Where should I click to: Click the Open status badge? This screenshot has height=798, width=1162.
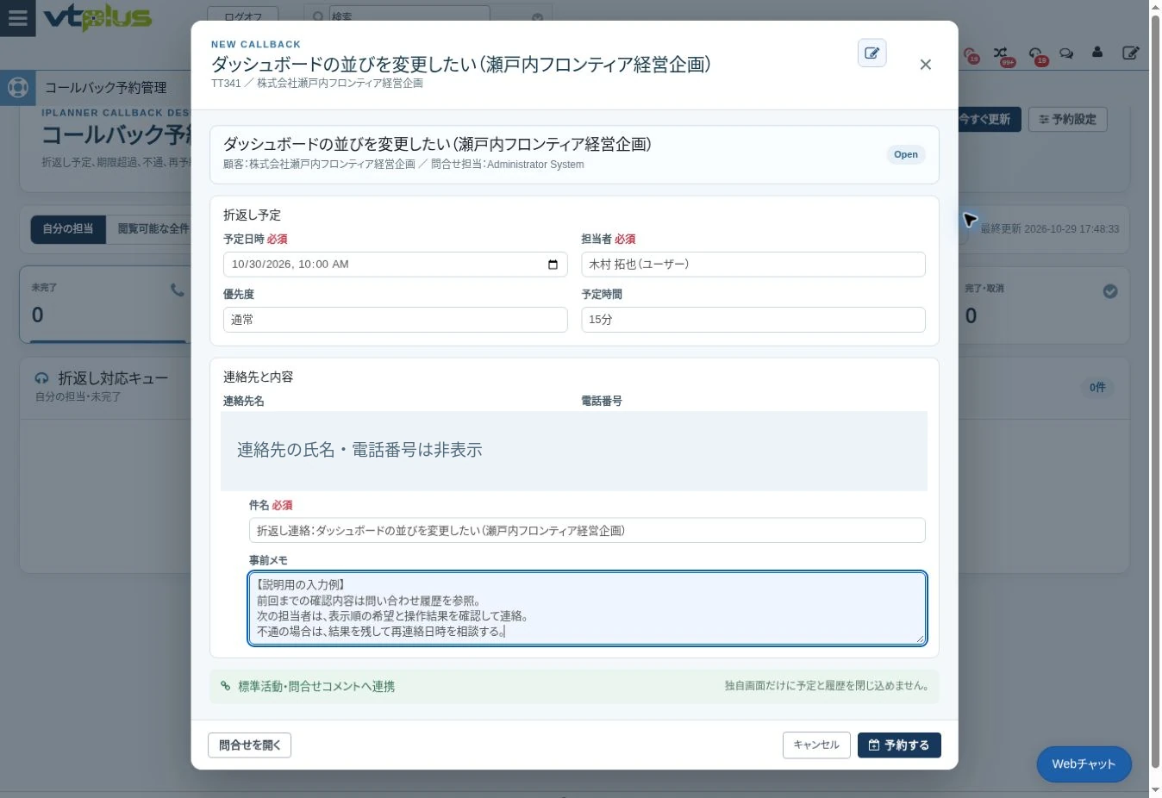point(906,155)
